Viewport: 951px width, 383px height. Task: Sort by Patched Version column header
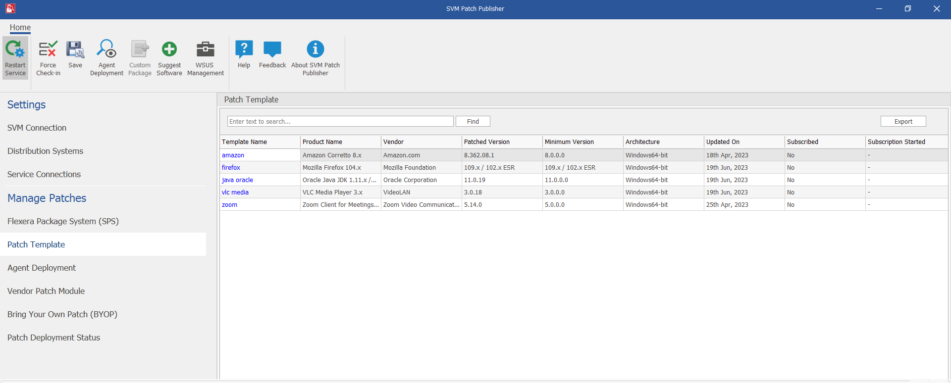(x=502, y=142)
